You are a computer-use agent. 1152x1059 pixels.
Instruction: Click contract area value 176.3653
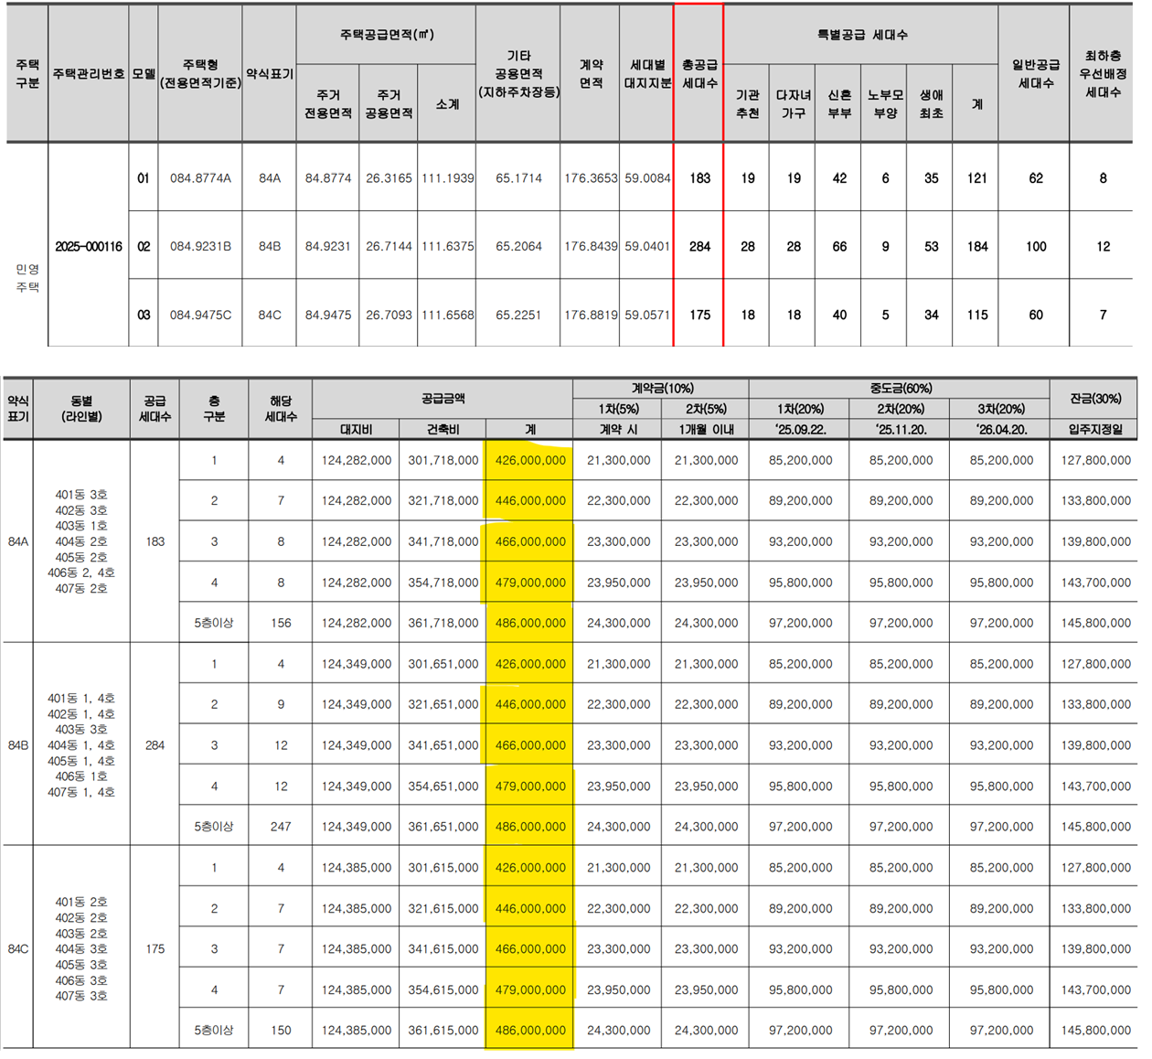(x=591, y=178)
